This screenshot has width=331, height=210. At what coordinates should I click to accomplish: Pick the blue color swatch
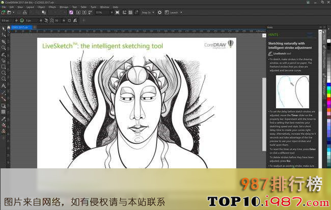coord(328,85)
